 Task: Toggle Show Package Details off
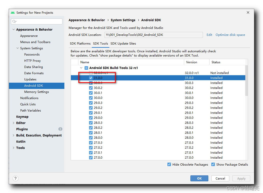point(213,164)
